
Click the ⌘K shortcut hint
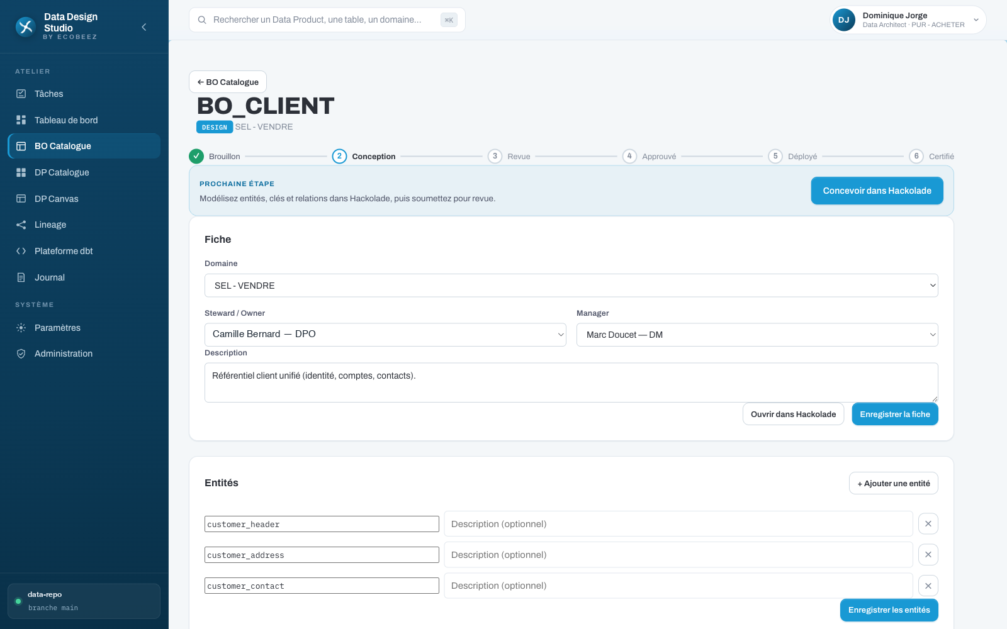[x=449, y=20]
